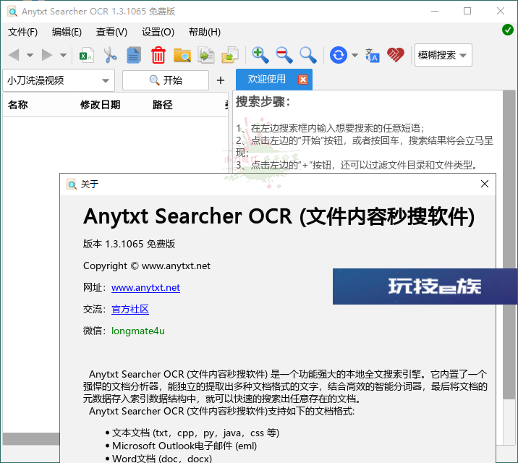Click the blue document copy icon
The width and height of the screenshot is (518, 463).
[134, 55]
